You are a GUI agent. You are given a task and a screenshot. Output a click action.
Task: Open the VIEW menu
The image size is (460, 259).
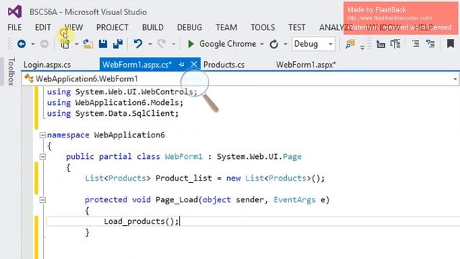[73, 27]
